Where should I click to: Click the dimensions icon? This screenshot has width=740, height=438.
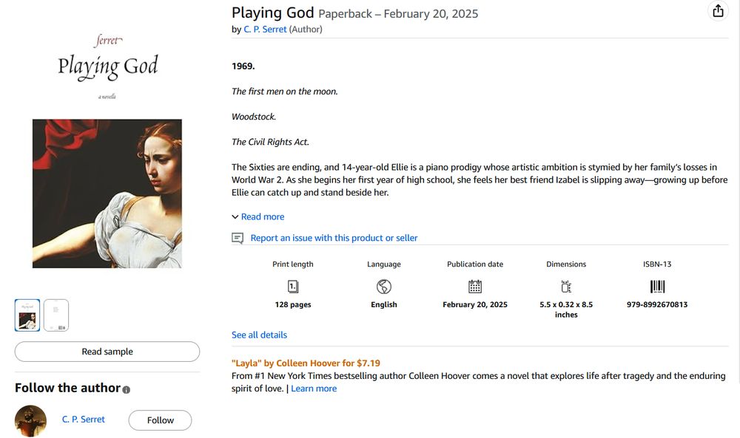pyautogui.click(x=566, y=287)
